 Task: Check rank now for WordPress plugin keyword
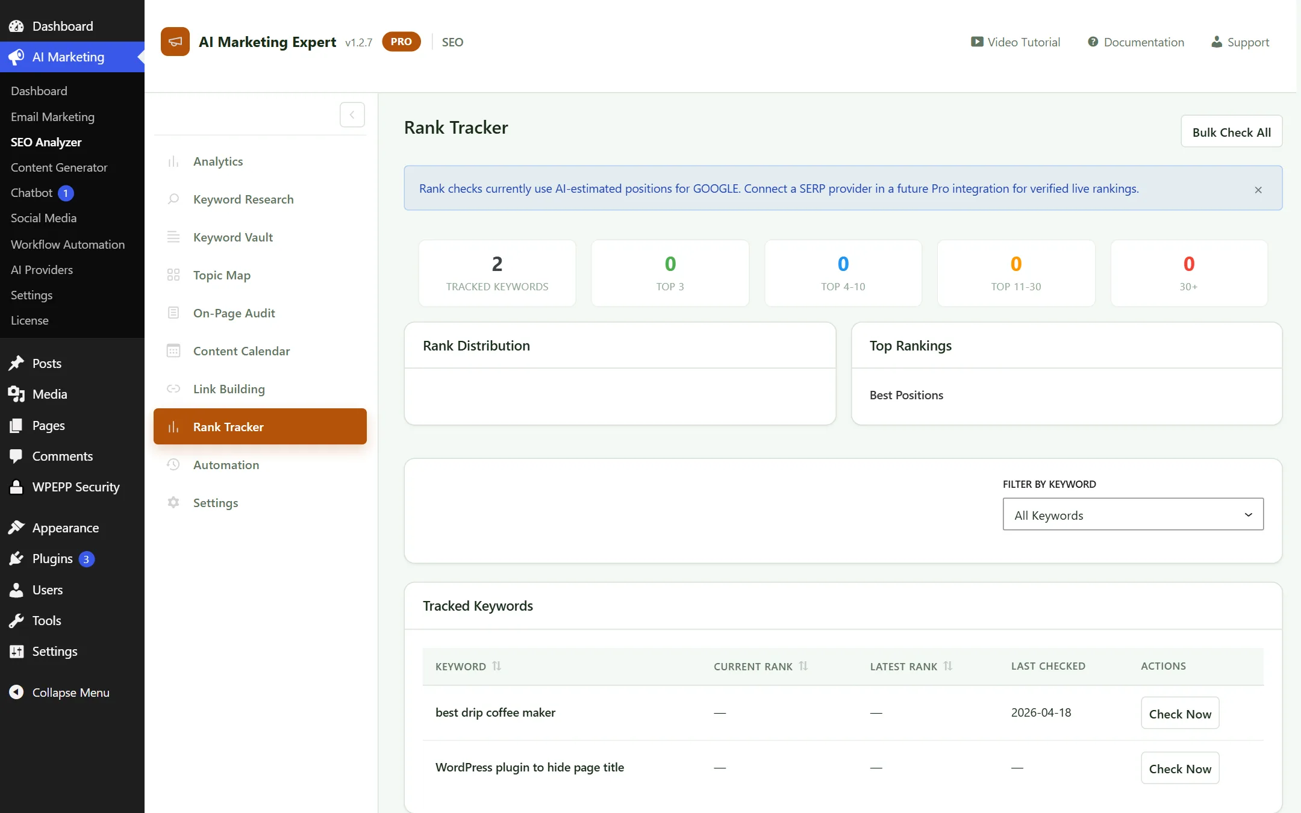[x=1180, y=768]
